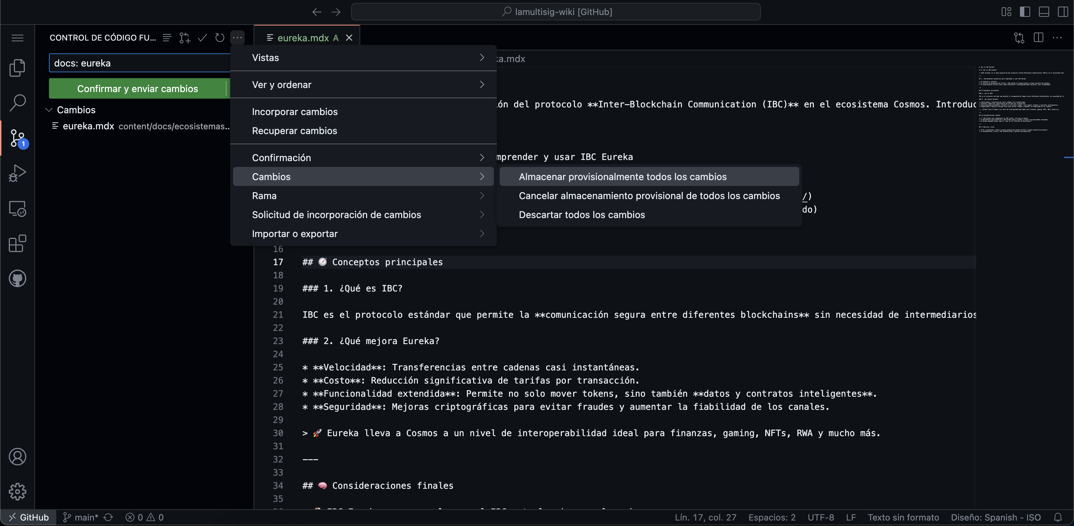Image resolution: width=1074 pixels, height=526 pixels.
Task: Click line number 17 in the gutter
Action: pyautogui.click(x=278, y=262)
